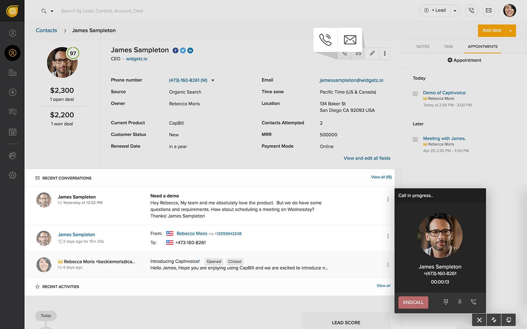End the call with ENDCALL button

pyautogui.click(x=413, y=302)
